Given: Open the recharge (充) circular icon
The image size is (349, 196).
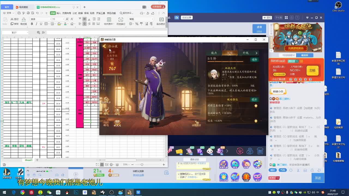Looking at the screenshot, I should (x=239, y=151).
